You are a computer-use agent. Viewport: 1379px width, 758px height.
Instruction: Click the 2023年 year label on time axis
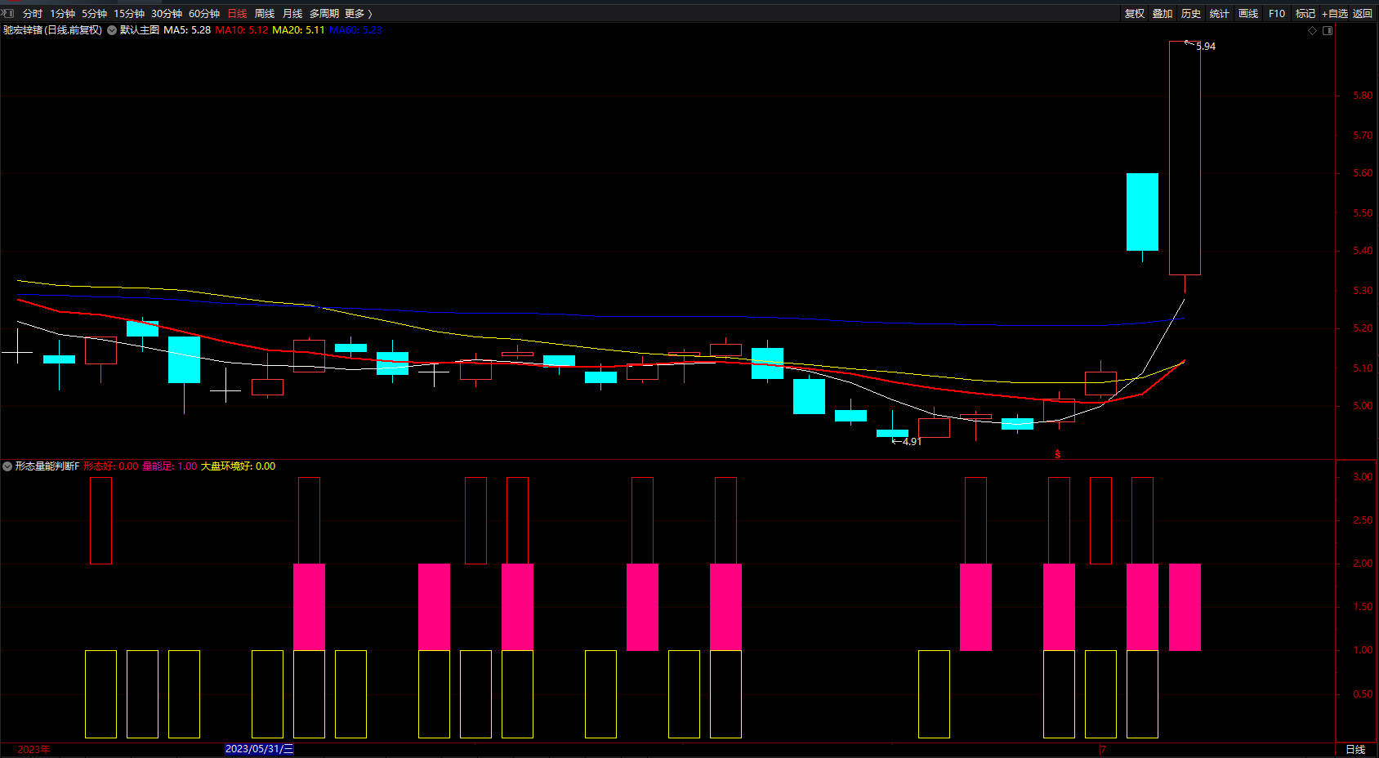pyautogui.click(x=33, y=749)
